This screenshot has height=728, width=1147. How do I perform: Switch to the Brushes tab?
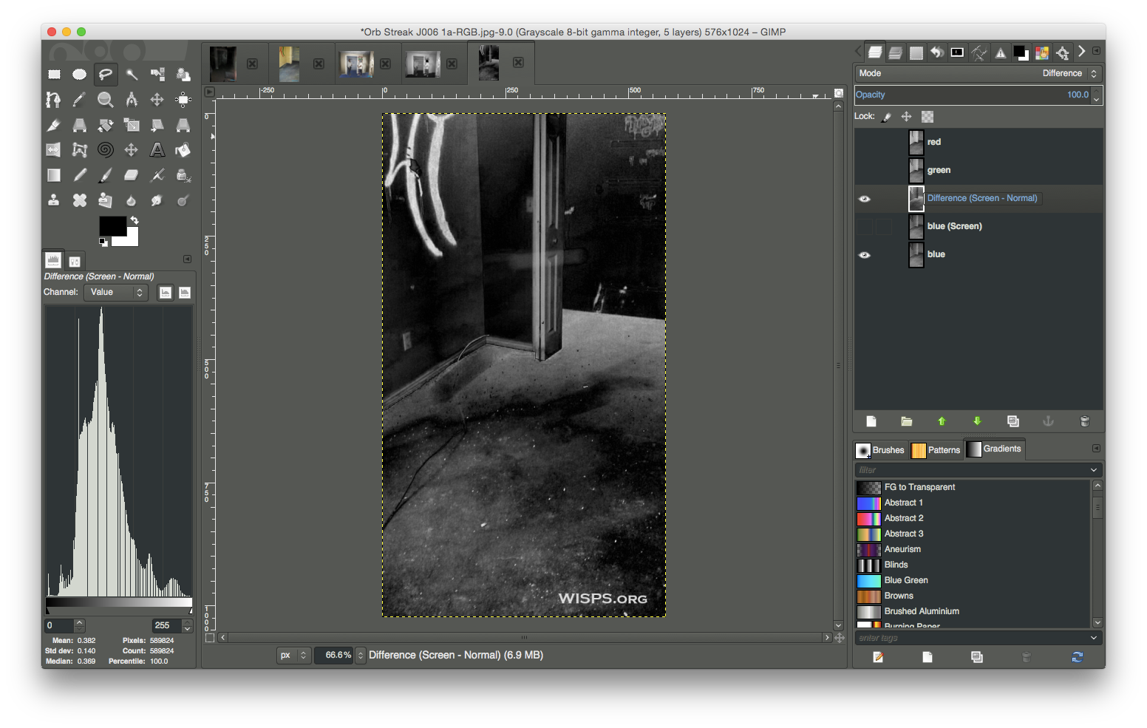tap(880, 450)
